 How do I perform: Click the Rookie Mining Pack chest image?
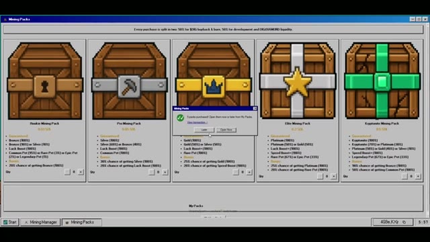pyautogui.click(x=45, y=81)
